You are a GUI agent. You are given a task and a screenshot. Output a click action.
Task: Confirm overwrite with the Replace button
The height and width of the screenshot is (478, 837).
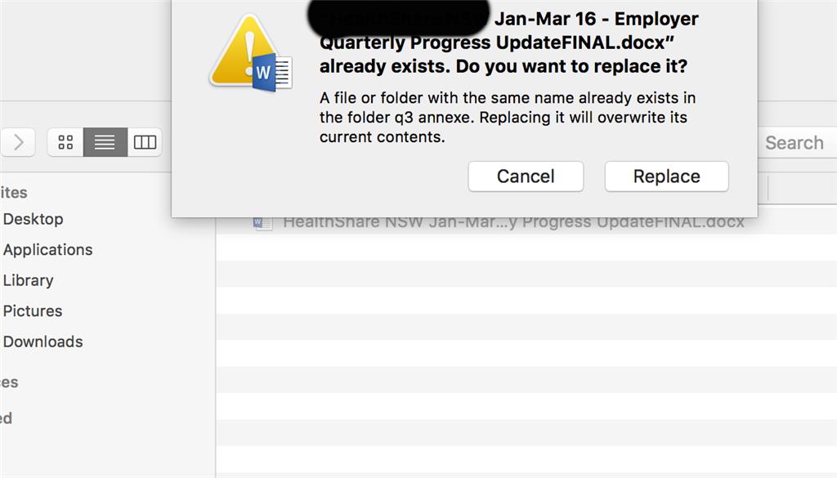point(666,176)
